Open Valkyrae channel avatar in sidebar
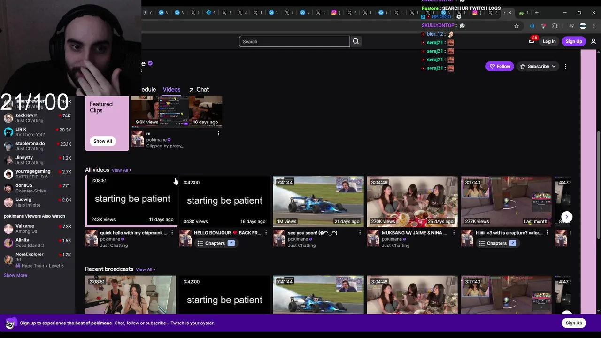 [x=8, y=229]
